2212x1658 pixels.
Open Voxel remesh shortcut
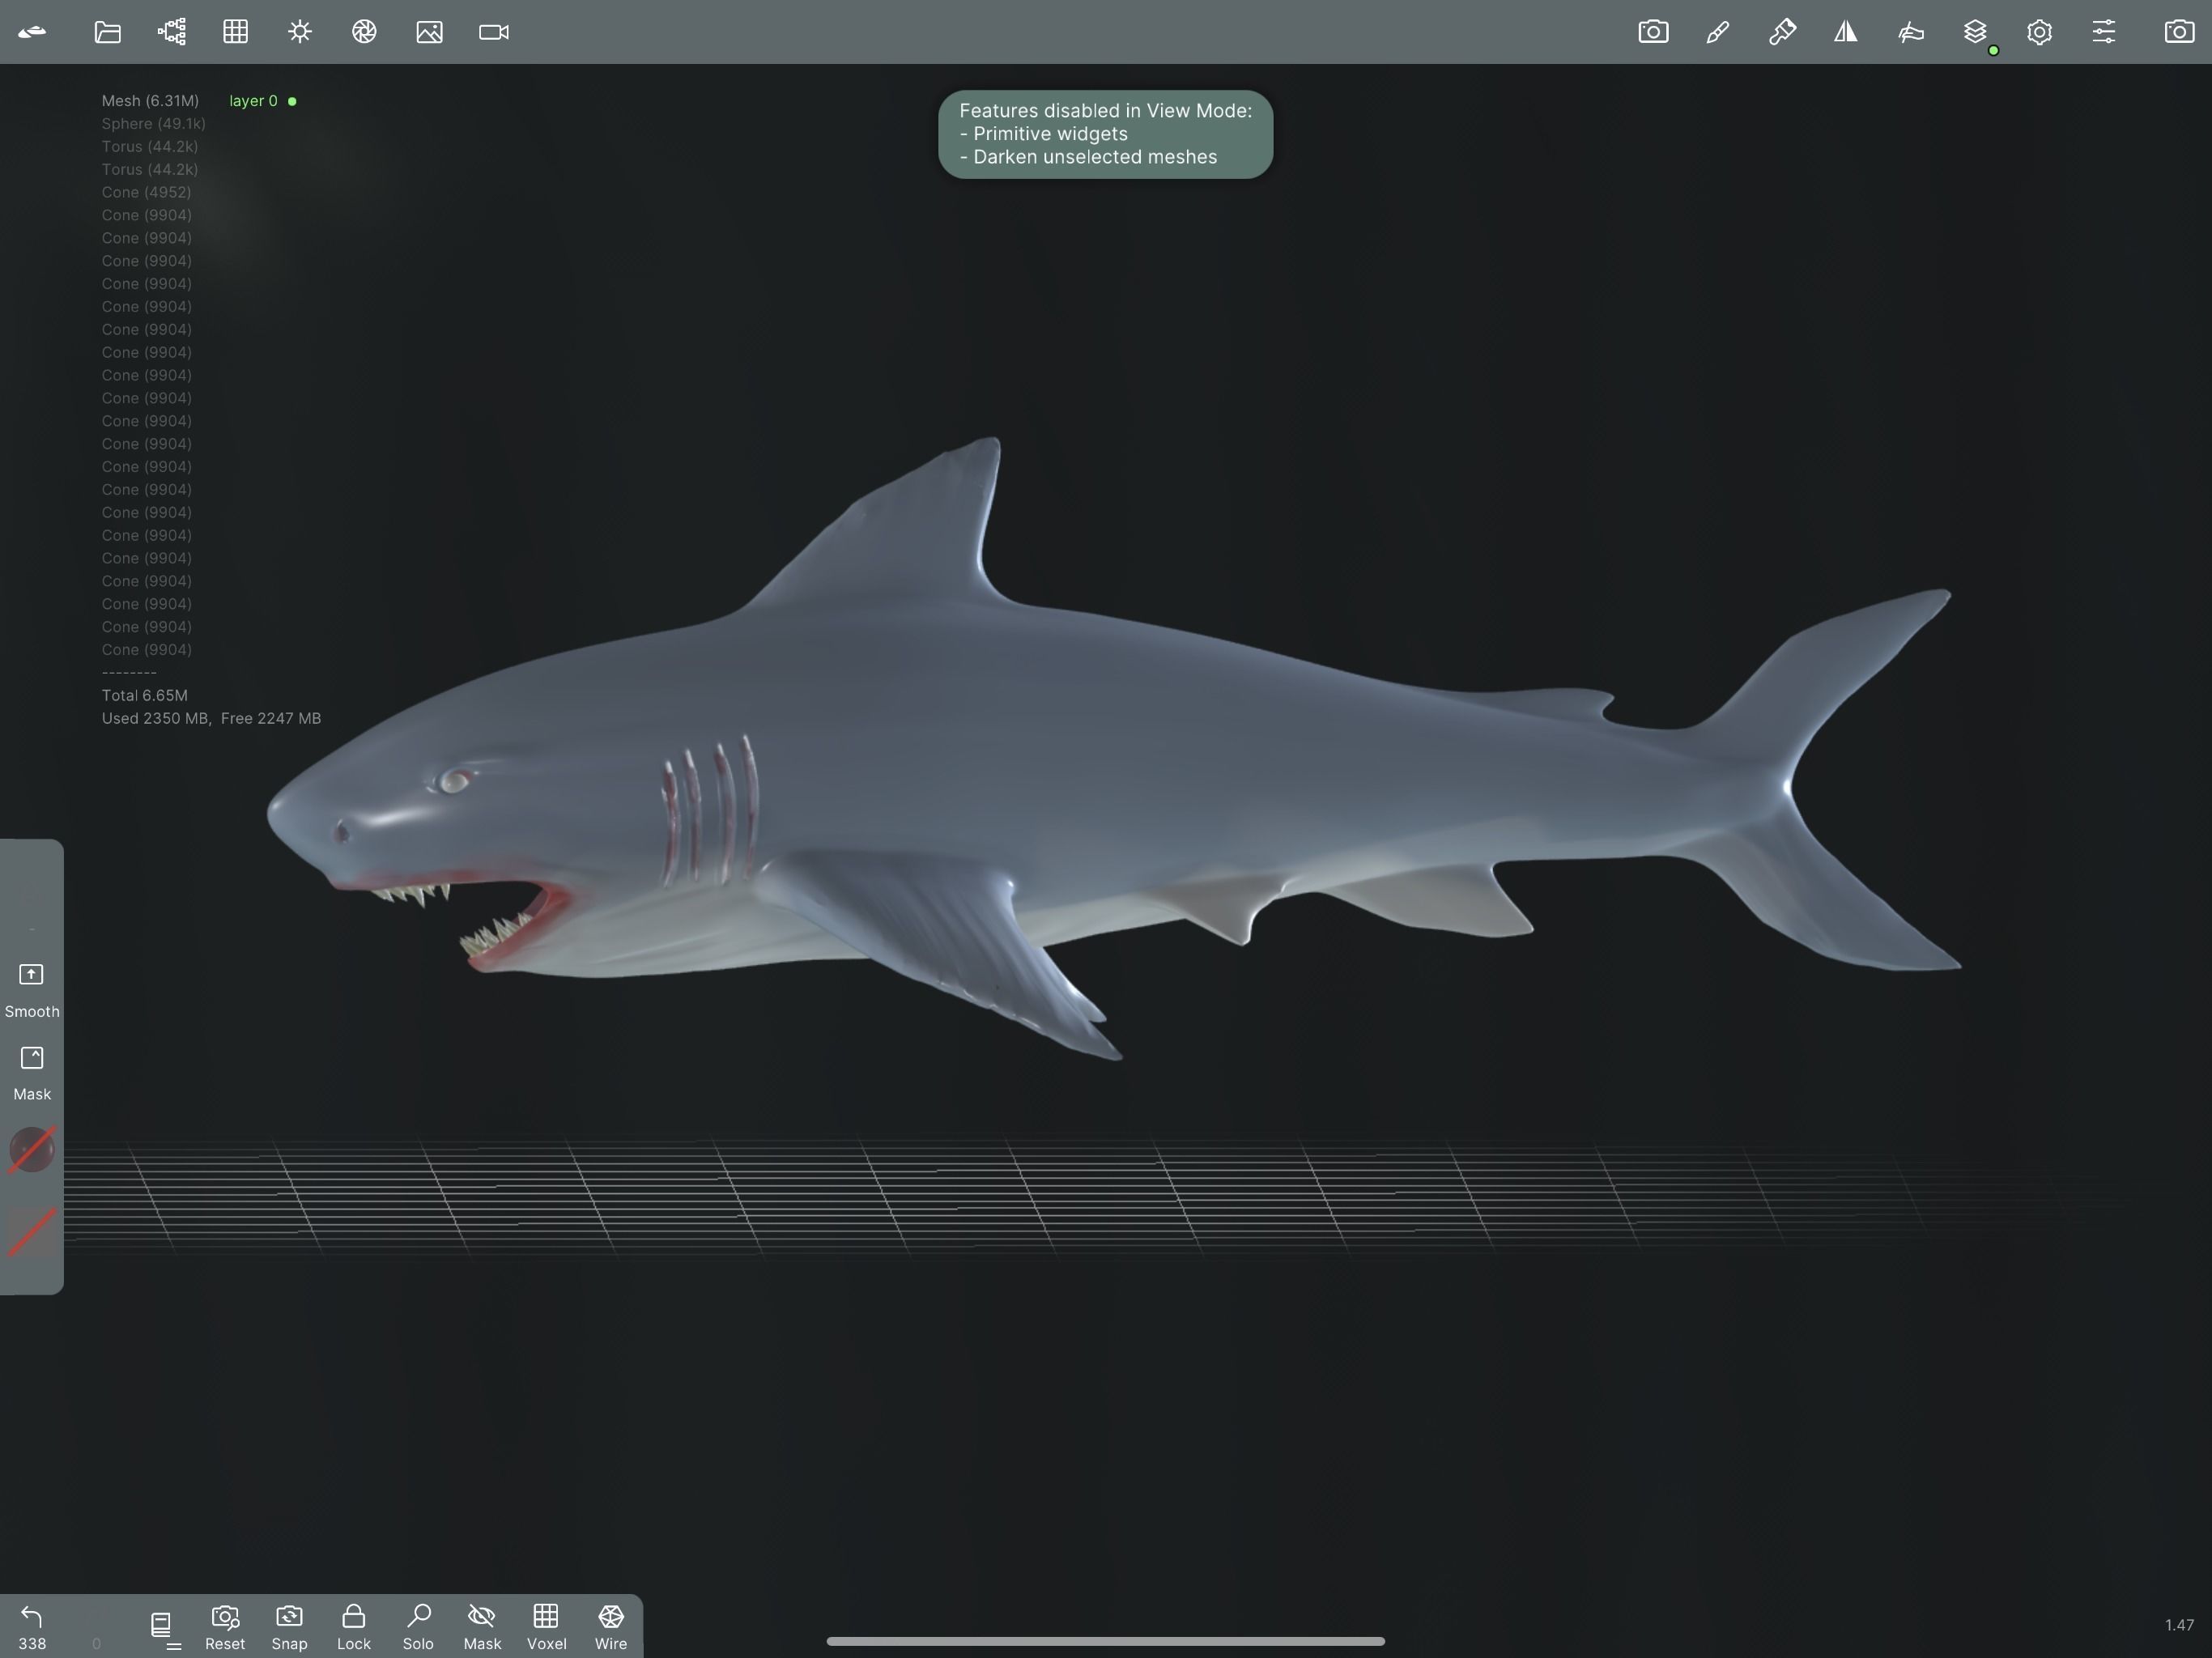(x=546, y=1627)
